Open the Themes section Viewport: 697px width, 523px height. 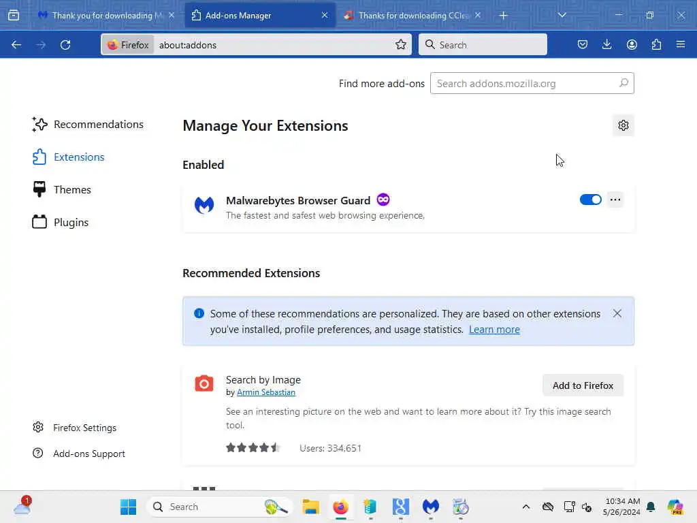(x=62, y=189)
